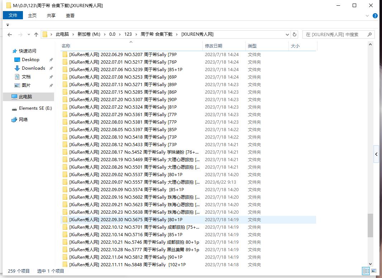Open the 查看 ribbon tab

pos(70,15)
